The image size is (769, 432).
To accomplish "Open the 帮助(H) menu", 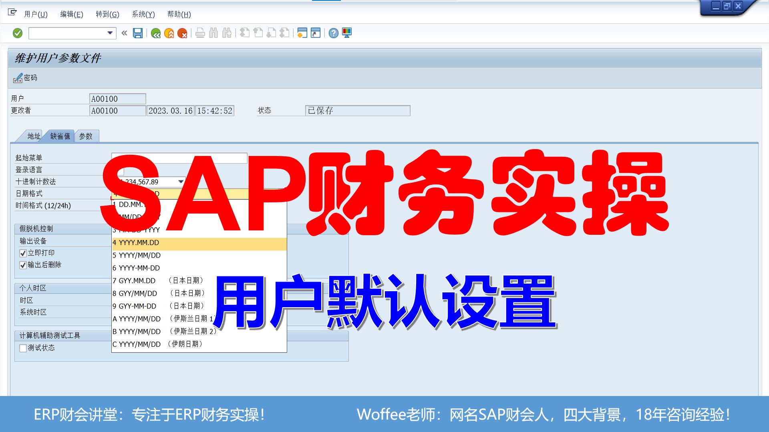I will 179,14.
